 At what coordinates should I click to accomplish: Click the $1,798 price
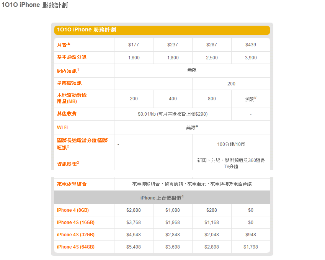251,247
